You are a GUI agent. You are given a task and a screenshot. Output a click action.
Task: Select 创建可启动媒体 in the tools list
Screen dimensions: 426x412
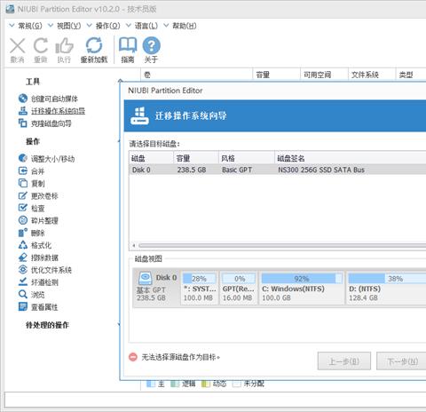click(x=54, y=99)
